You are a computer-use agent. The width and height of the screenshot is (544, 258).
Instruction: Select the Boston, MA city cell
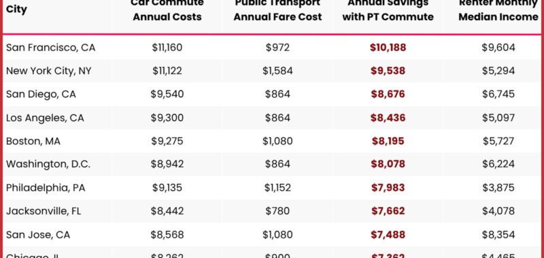pyautogui.click(x=33, y=141)
